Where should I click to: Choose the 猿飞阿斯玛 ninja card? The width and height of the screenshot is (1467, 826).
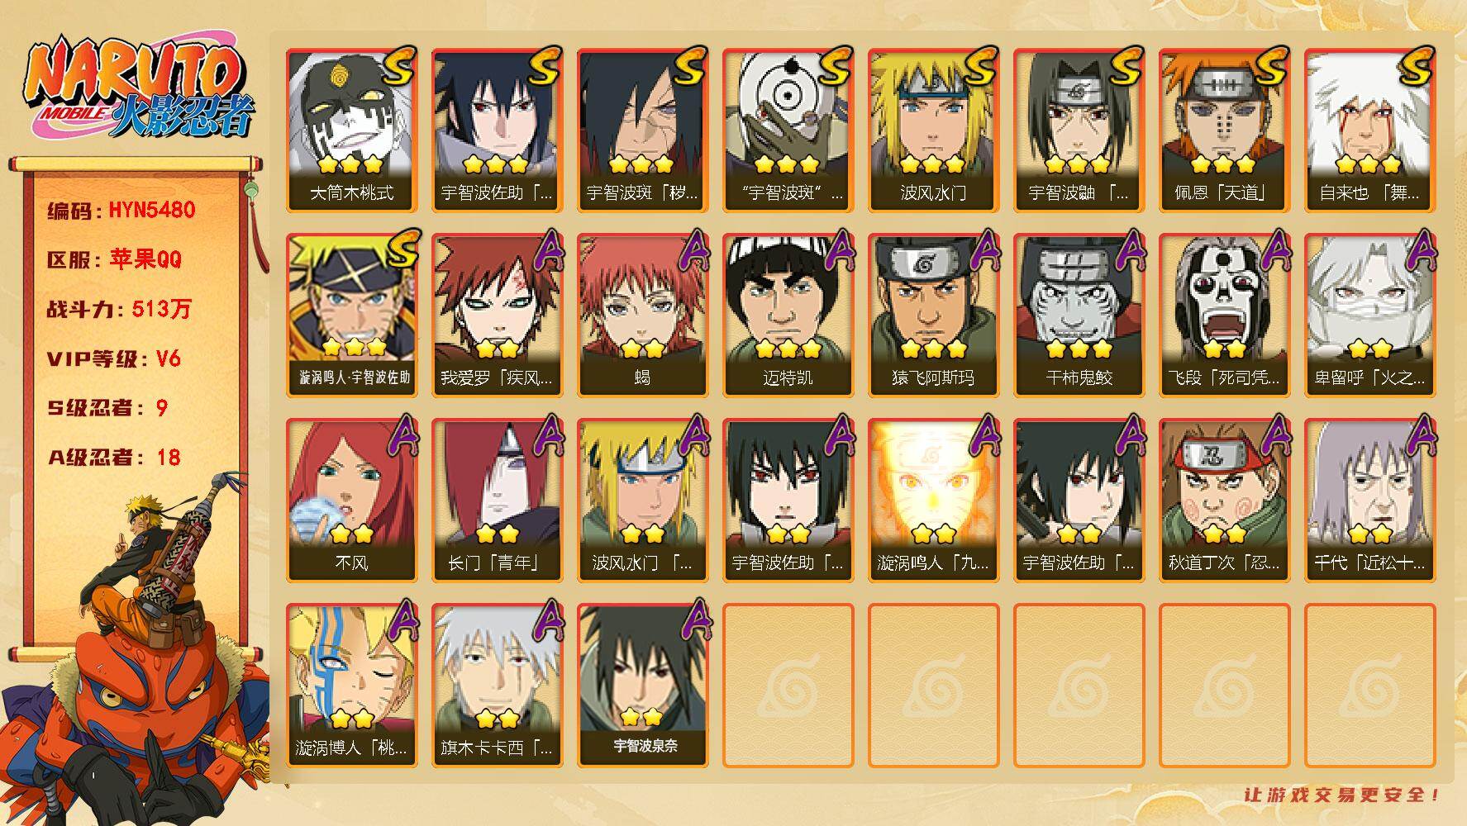click(x=934, y=316)
